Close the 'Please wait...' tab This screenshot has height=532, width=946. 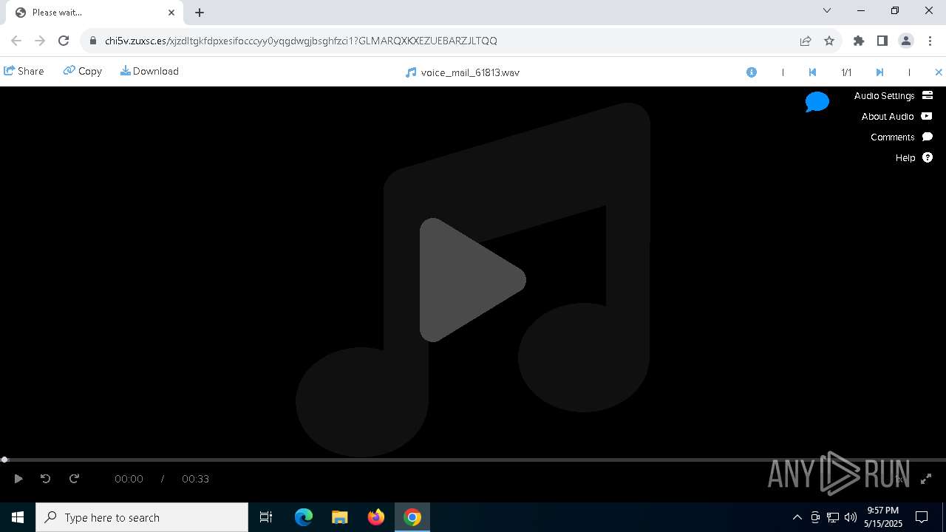[171, 12]
